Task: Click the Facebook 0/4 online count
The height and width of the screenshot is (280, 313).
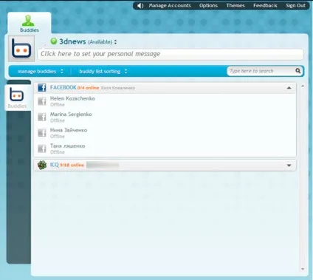Action: pyautogui.click(x=88, y=88)
